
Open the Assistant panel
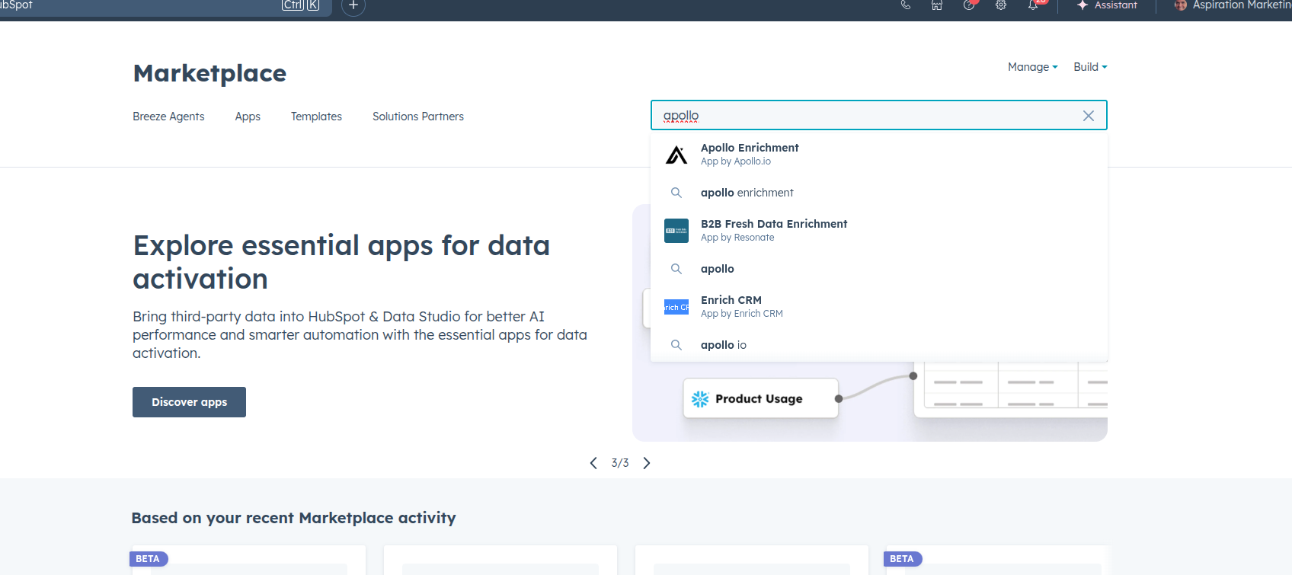[x=1107, y=5]
